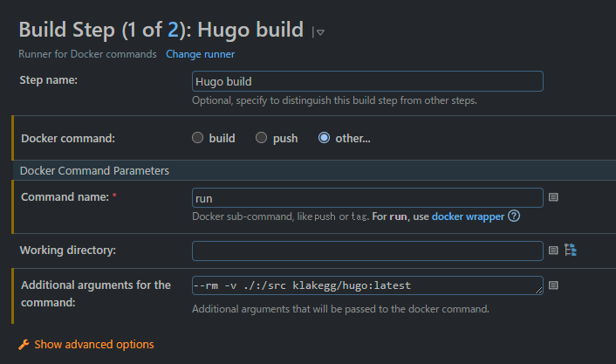Select the other... Docker command radio

click(x=325, y=138)
